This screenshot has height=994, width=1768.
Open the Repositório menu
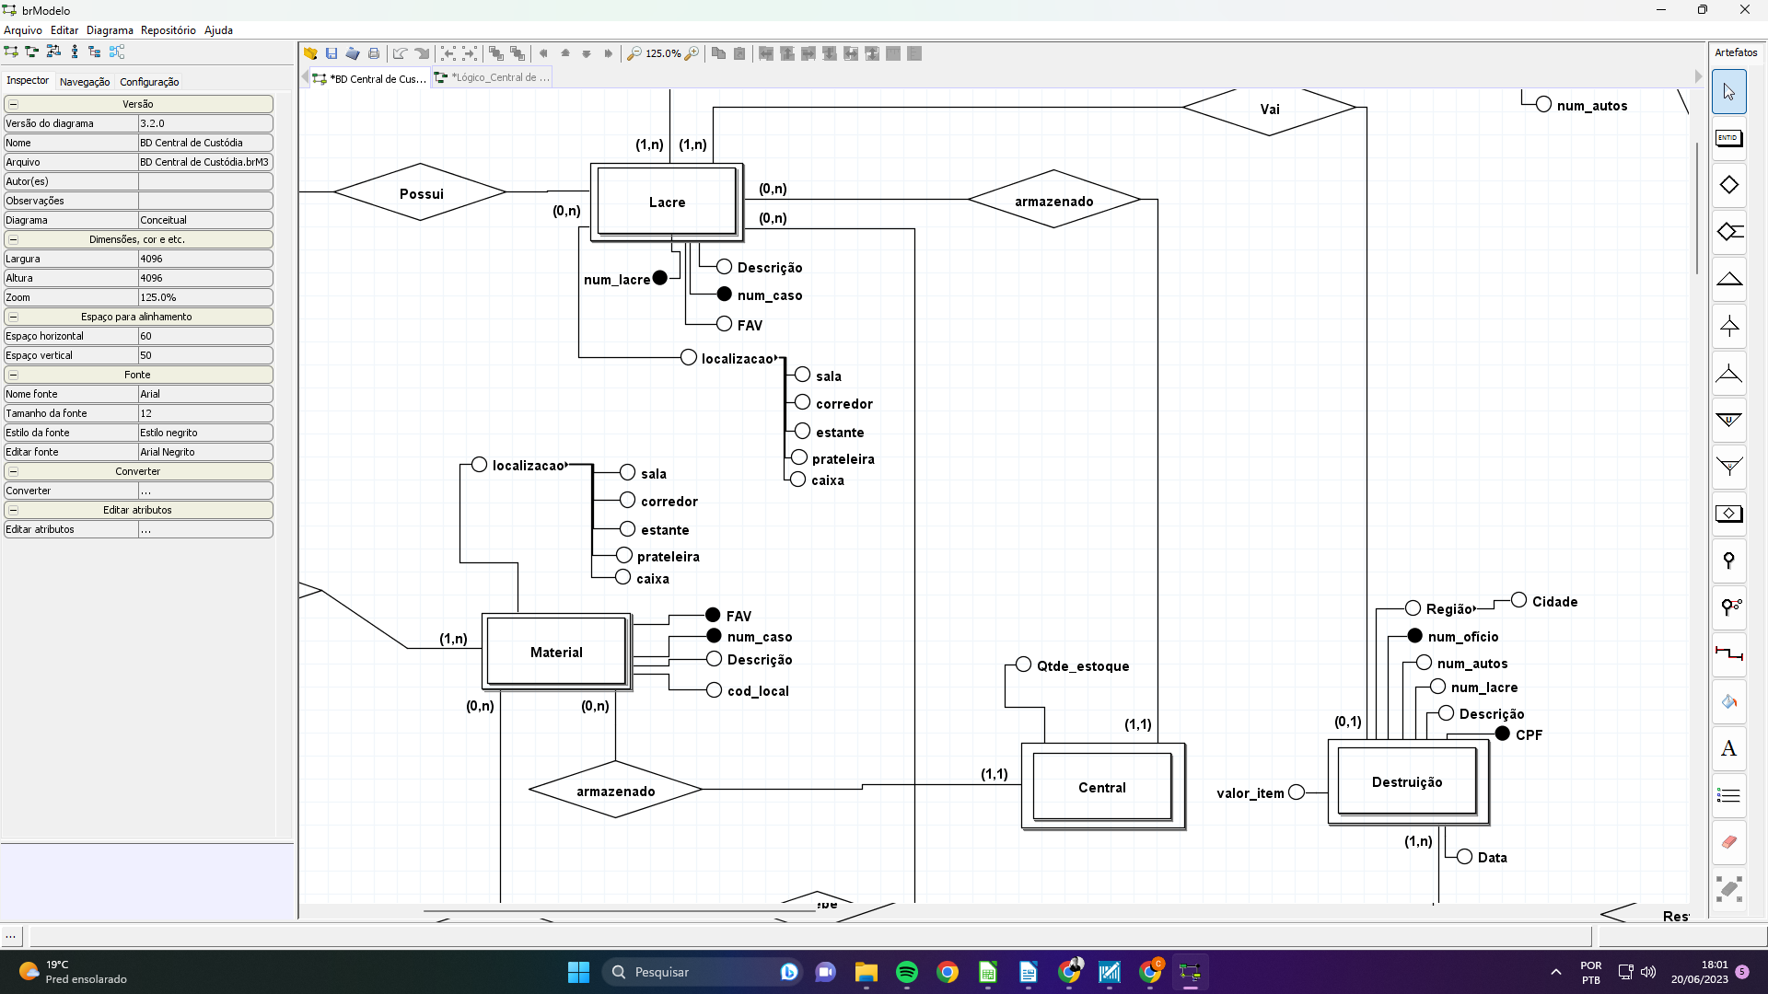tap(169, 30)
